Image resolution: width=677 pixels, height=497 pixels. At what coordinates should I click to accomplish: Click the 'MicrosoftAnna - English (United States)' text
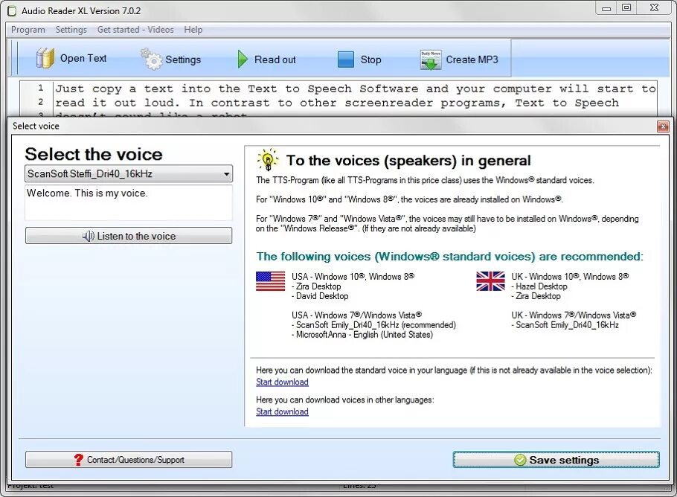[x=365, y=335]
